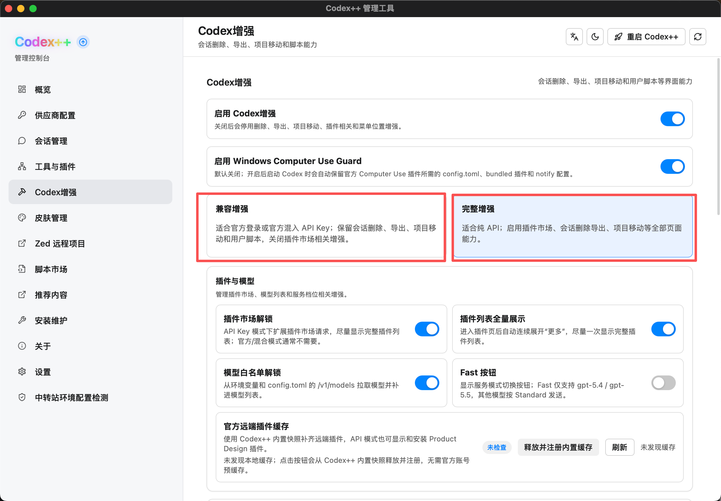Click the grid icon beside 概览

[22, 90]
